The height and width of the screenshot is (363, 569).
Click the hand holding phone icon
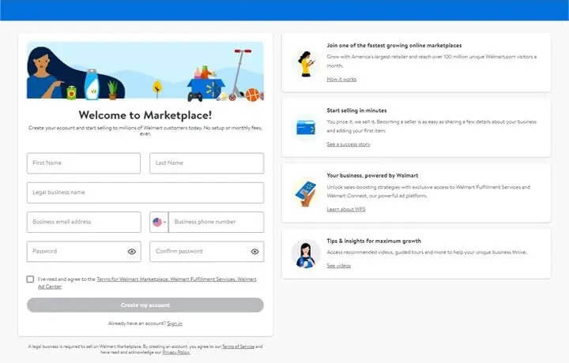[x=306, y=194]
